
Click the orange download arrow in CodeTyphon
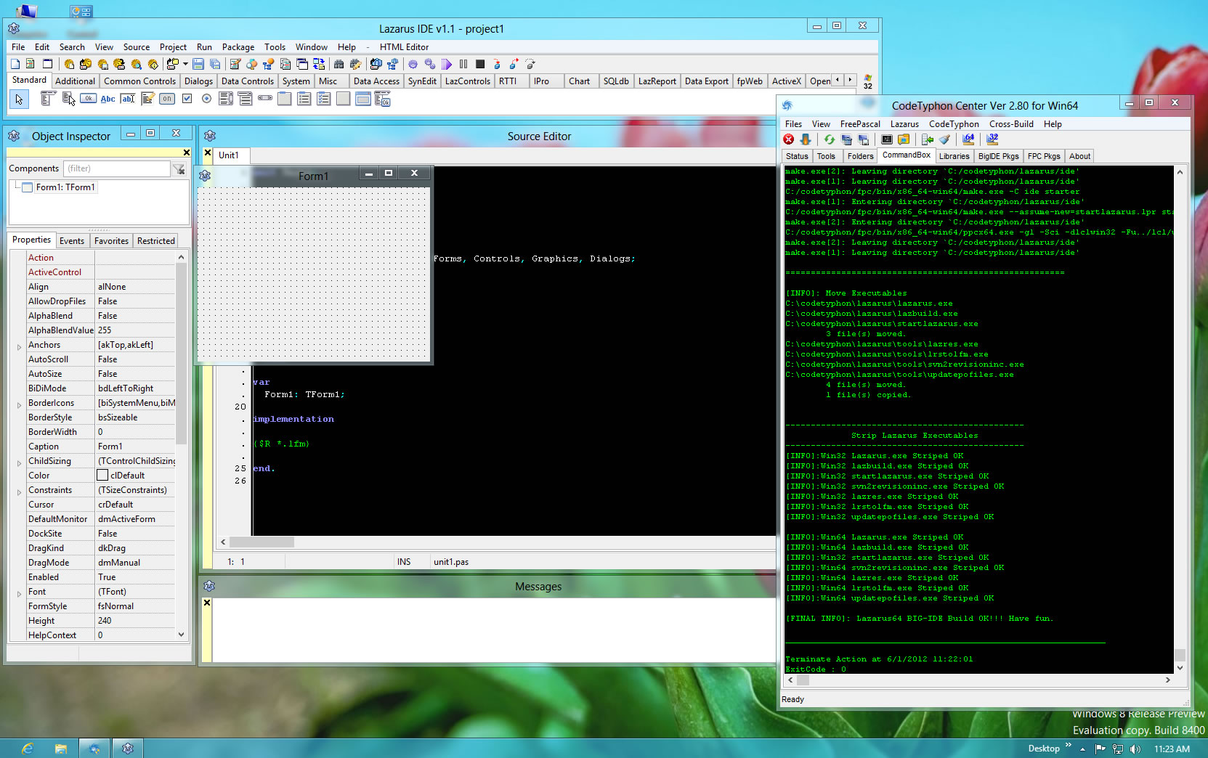point(806,139)
